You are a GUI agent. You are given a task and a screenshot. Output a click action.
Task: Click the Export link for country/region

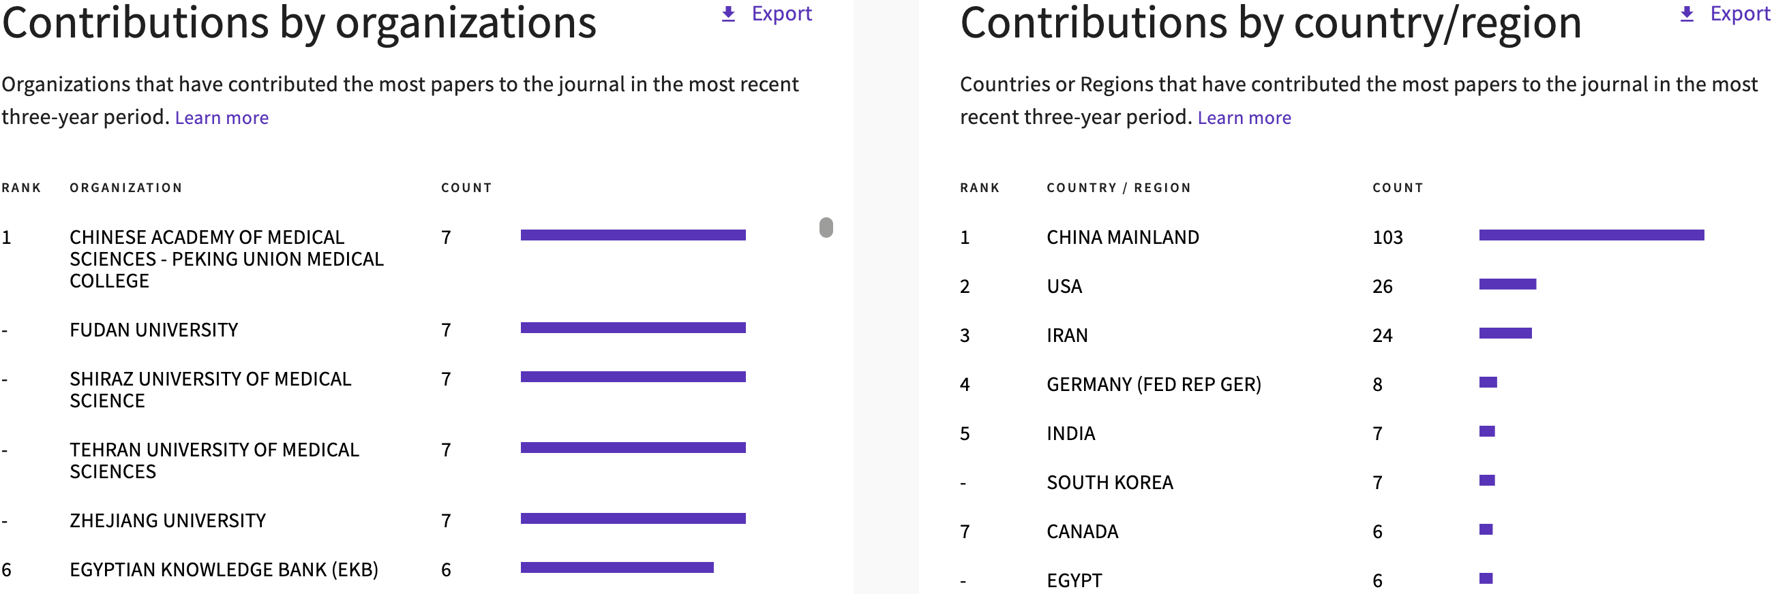point(1739,14)
